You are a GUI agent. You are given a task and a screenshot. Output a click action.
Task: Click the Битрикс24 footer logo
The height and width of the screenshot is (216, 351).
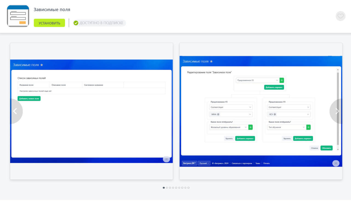[189, 163]
